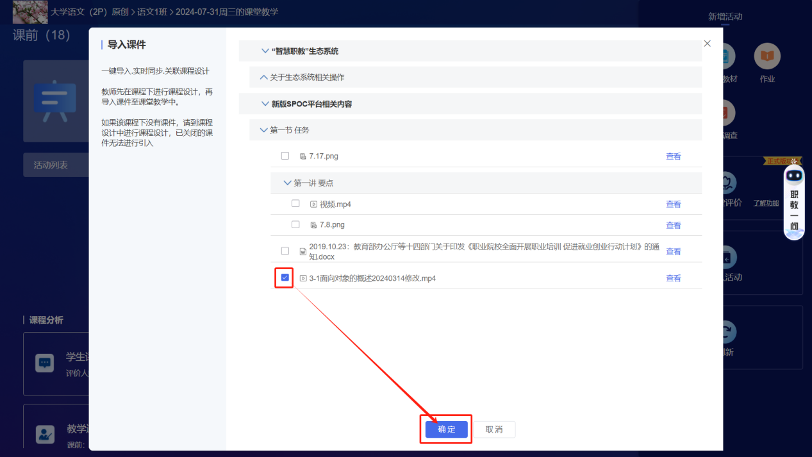Uncheck the 3-1面向对象的概述 mp4 checkbox
812x457 pixels.
tap(285, 278)
